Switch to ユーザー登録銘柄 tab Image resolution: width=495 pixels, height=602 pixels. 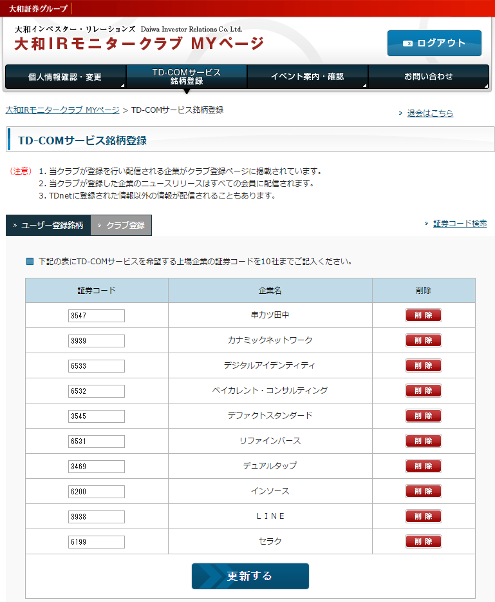pos(48,226)
